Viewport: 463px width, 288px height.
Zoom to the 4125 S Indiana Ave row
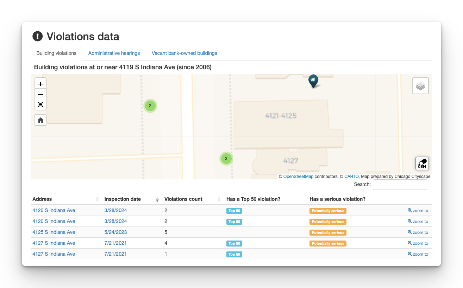418,232
